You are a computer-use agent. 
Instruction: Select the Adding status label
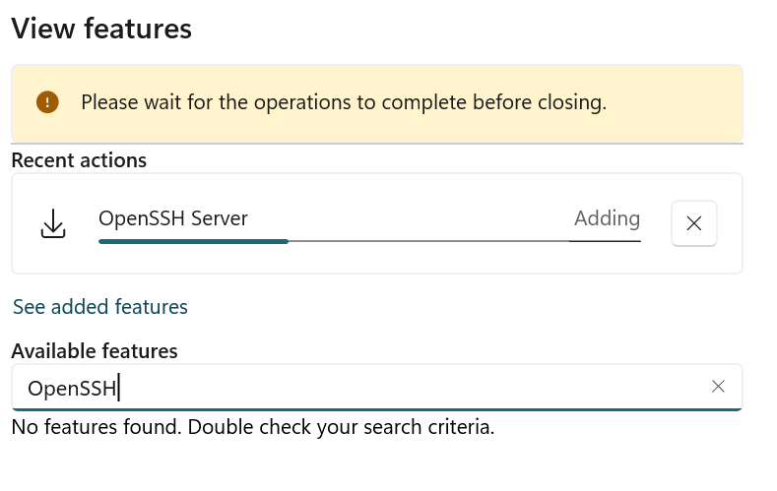[607, 218]
